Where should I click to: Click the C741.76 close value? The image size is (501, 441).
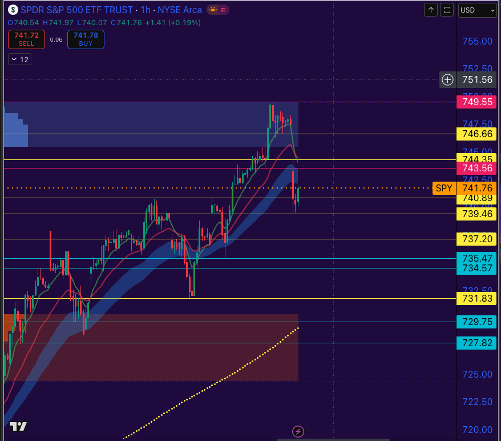126,23
